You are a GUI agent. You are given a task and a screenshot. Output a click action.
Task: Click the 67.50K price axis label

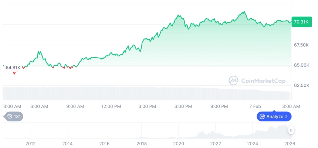click(x=301, y=45)
